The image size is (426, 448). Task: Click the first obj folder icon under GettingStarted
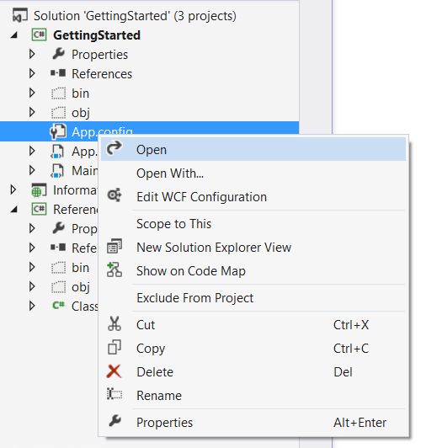pyautogui.click(x=59, y=112)
